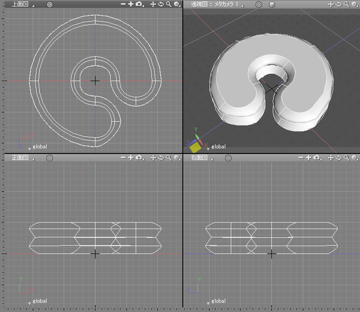Click the shading sphere icon in perspective view
Screen dimensions: 360x312
pyautogui.click(x=355, y=4)
